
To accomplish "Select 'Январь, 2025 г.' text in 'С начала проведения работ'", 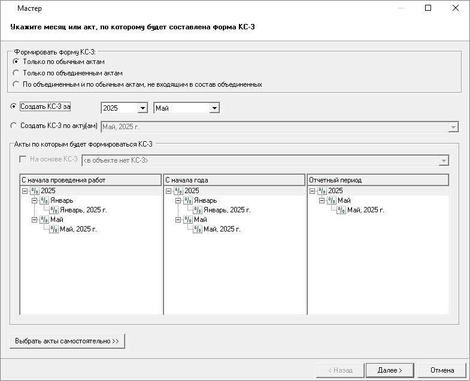I will point(83,210).
